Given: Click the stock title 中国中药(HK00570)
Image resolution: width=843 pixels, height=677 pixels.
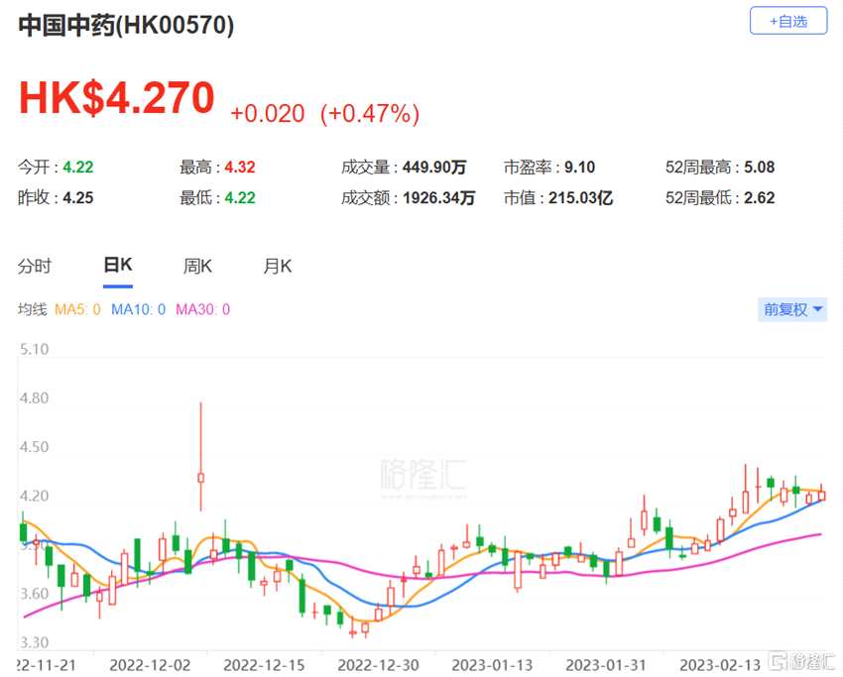Looking at the screenshot, I should pos(126,25).
